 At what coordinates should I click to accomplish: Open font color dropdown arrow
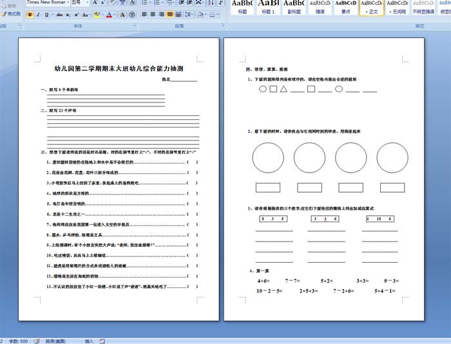pyautogui.click(x=115, y=15)
